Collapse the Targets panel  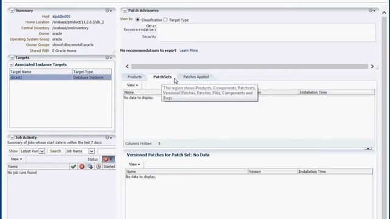12,58
